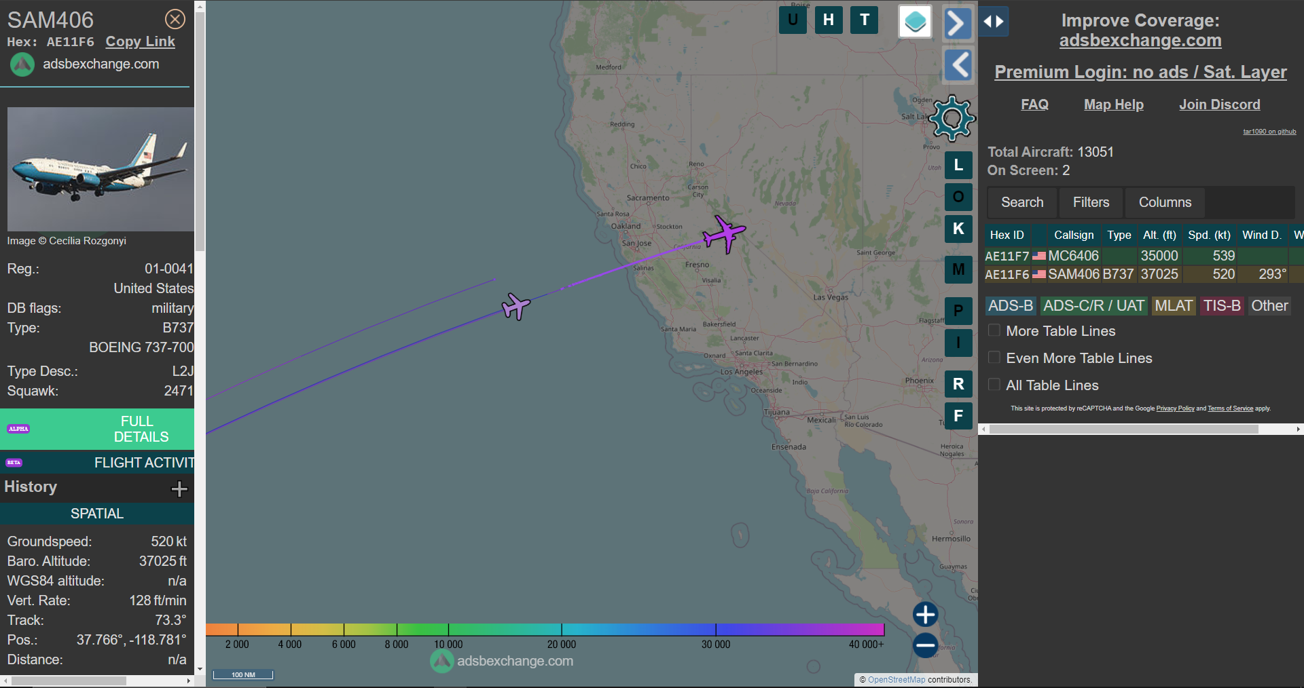
Task: Enable Even More Table Lines checkbox
Action: 994,358
